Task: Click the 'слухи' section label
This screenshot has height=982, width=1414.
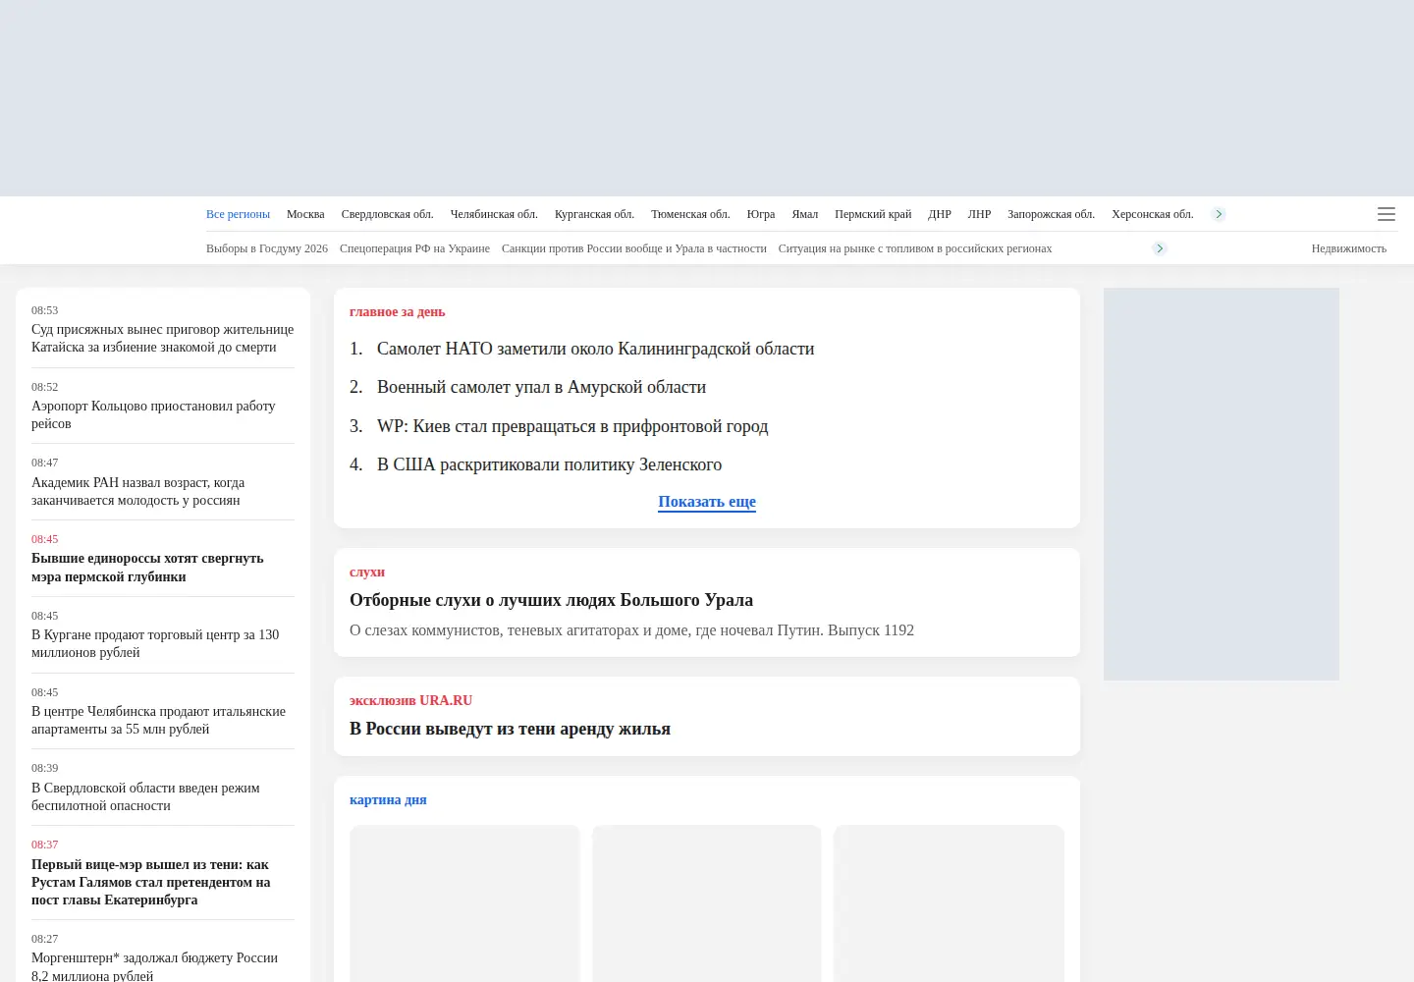Action: pyautogui.click(x=367, y=573)
